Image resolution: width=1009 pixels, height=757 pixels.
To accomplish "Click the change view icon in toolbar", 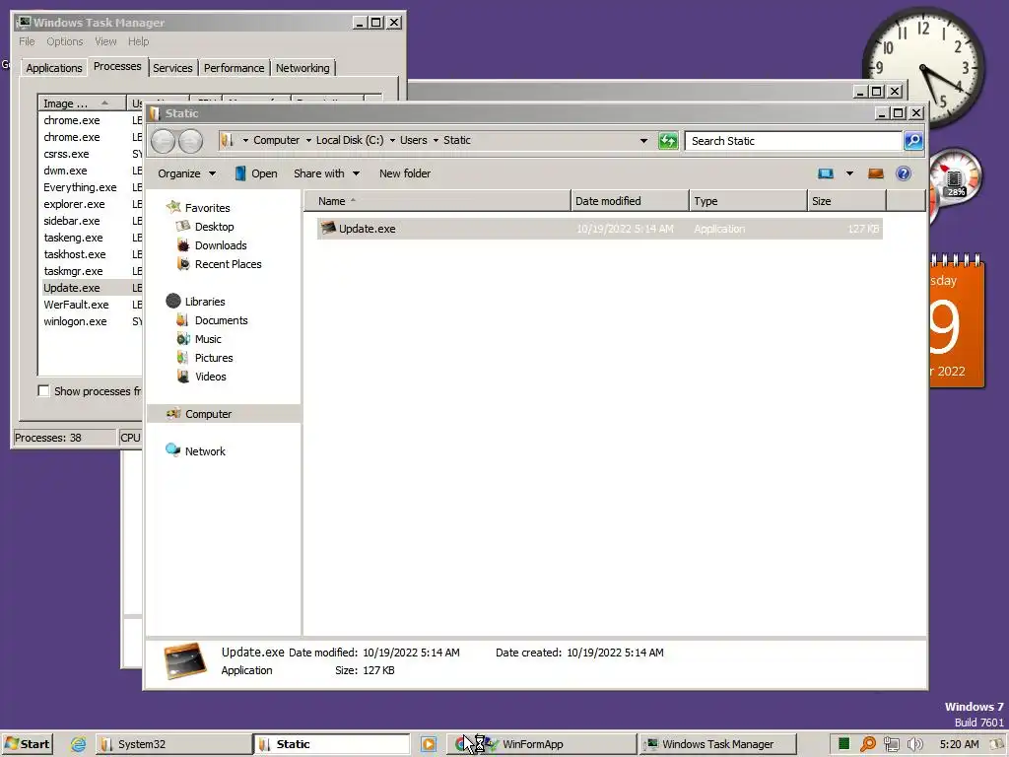I will coord(826,173).
